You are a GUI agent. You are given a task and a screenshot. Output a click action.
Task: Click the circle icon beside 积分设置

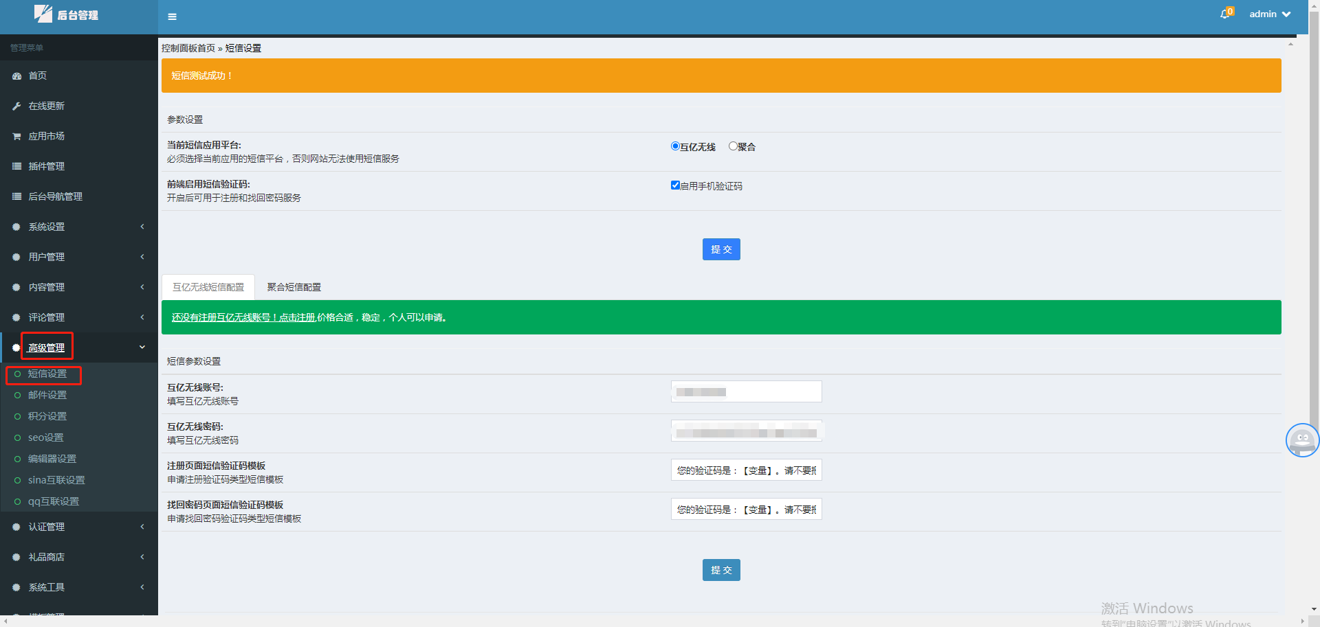(18, 417)
